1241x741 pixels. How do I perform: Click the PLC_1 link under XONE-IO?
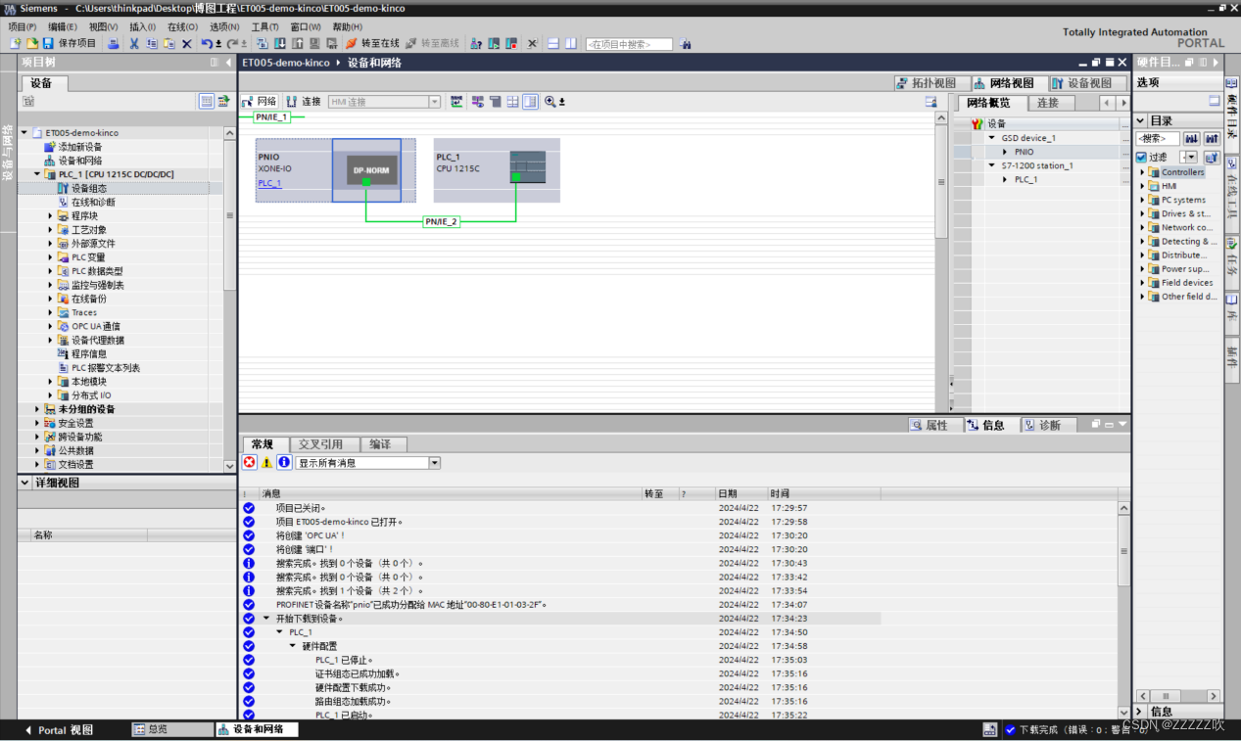coord(269,183)
